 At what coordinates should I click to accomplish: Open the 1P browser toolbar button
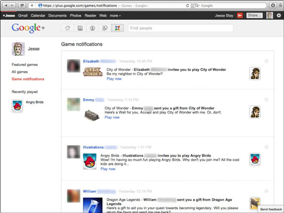[22, 5]
